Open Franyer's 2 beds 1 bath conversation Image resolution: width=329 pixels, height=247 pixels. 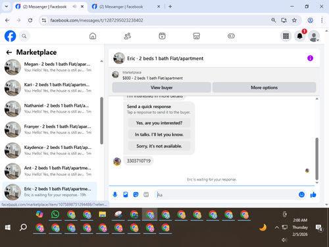point(49,129)
